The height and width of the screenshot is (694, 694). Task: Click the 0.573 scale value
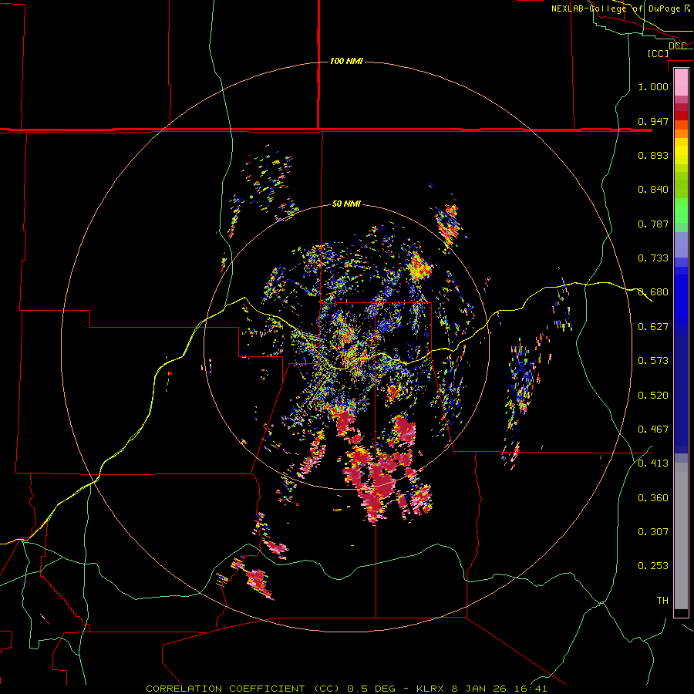[653, 361]
